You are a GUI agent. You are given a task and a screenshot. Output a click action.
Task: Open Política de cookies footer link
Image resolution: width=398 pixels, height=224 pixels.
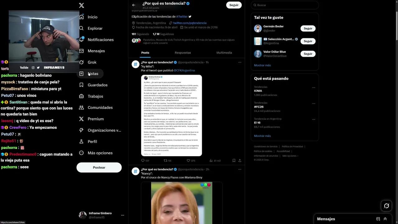click(263, 151)
